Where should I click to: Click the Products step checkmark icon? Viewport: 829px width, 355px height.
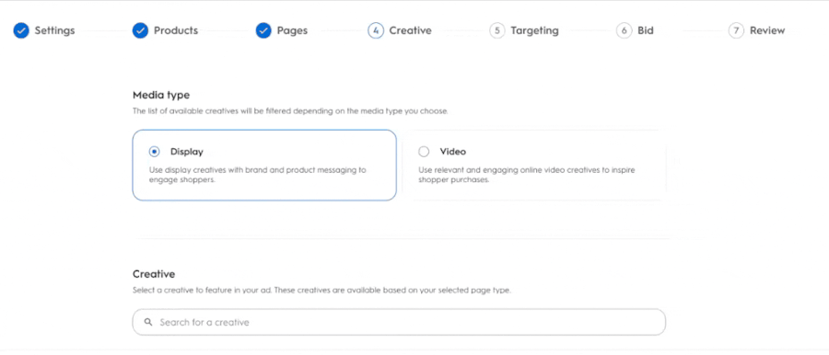tap(140, 30)
